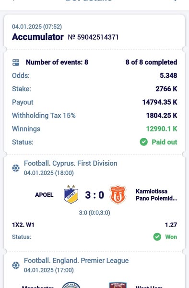Open the Football. England. Premier League link
This screenshot has height=288, width=189.
76,261
